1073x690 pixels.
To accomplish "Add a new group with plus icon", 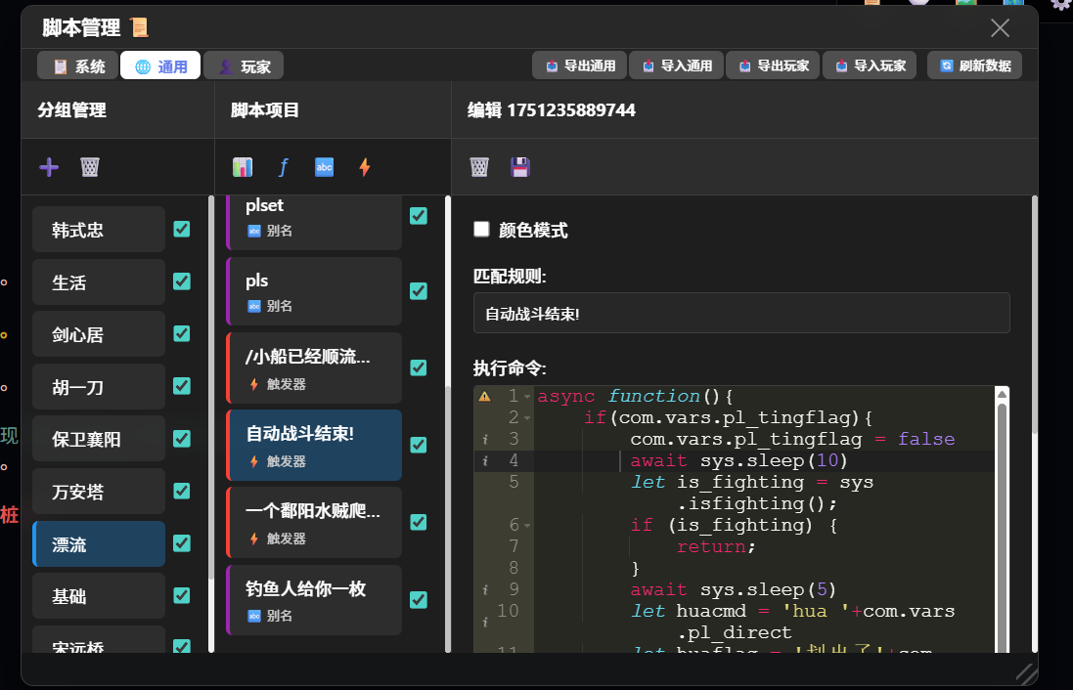I will 49,167.
